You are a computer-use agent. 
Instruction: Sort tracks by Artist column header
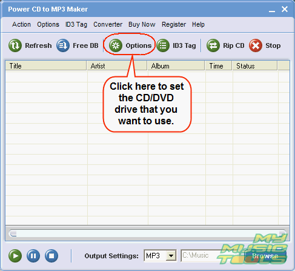(117, 65)
